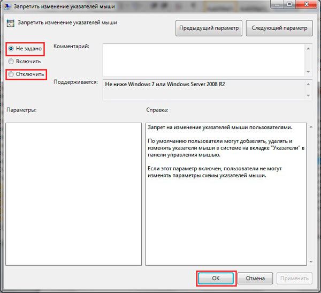321x293 pixels.
Task: Click the "Применить" button
Action: pyautogui.click(x=294, y=278)
